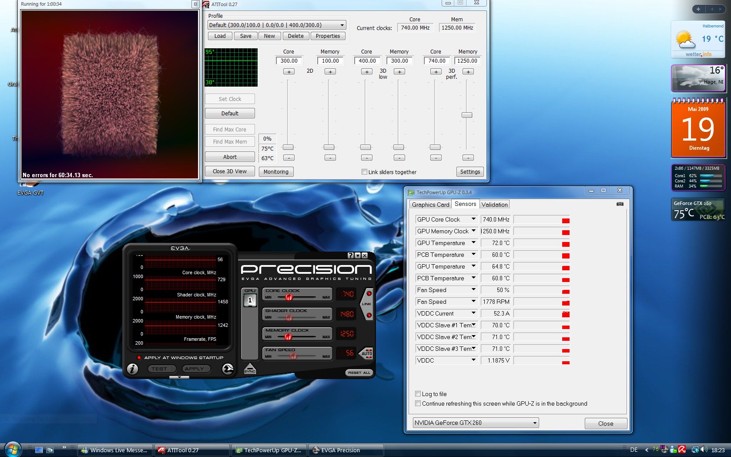Open the NVIDIA GeForce GTX 260 selector
This screenshot has width=731, height=457.
click(476, 423)
